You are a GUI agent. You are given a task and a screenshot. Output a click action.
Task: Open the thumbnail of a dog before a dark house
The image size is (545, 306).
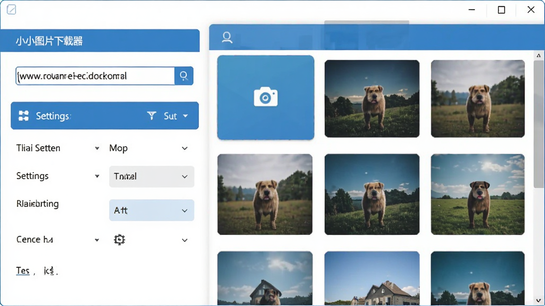(265, 278)
